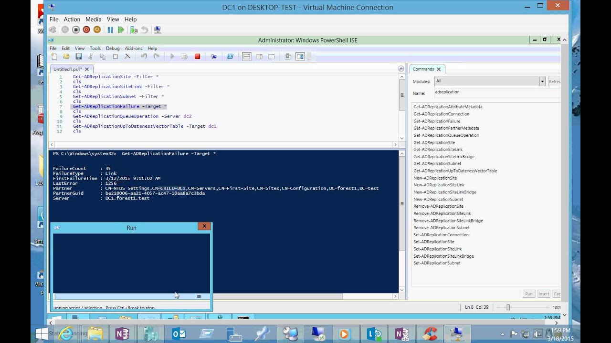Click the Ctrl+Alt+Del icon in VM toolbar

53,30
